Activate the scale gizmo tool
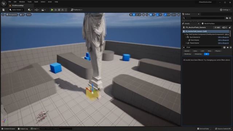This screenshot has height=131, width=233. (x=140, y=15)
